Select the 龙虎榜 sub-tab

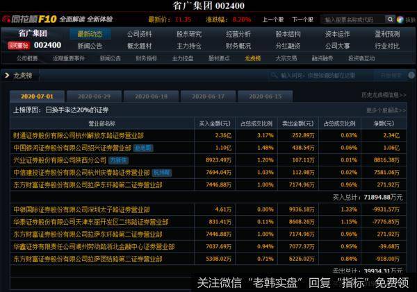click(253, 58)
